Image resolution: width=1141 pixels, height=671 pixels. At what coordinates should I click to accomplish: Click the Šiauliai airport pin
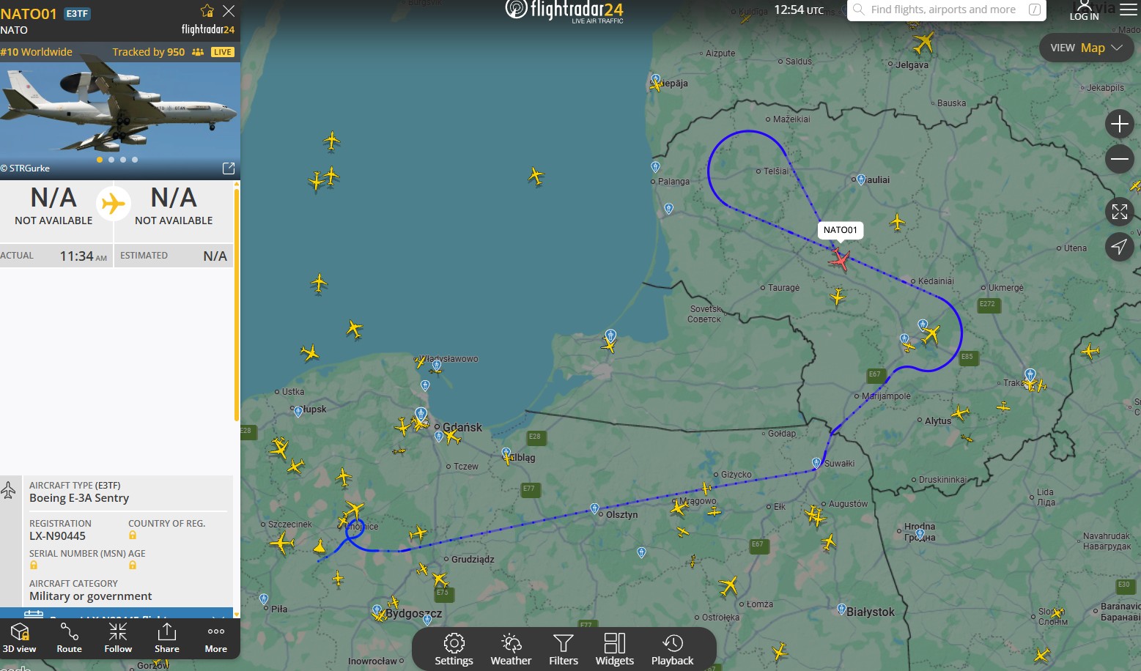click(x=861, y=179)
